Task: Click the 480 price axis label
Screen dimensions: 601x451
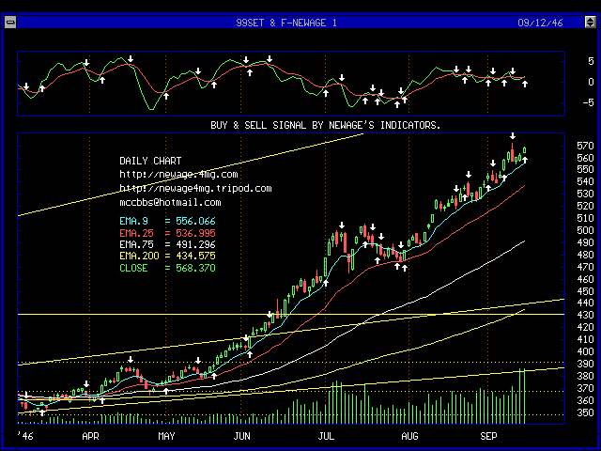Action: 585,255
